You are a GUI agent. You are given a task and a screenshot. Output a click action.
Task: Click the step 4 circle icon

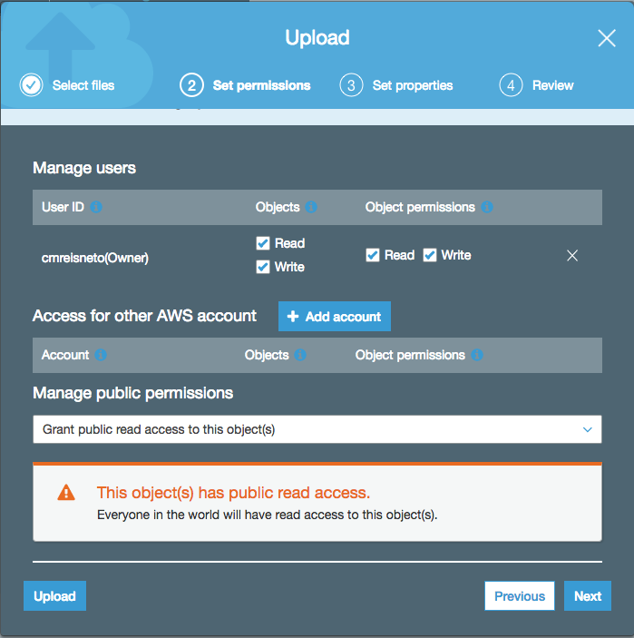pos(511,85)
